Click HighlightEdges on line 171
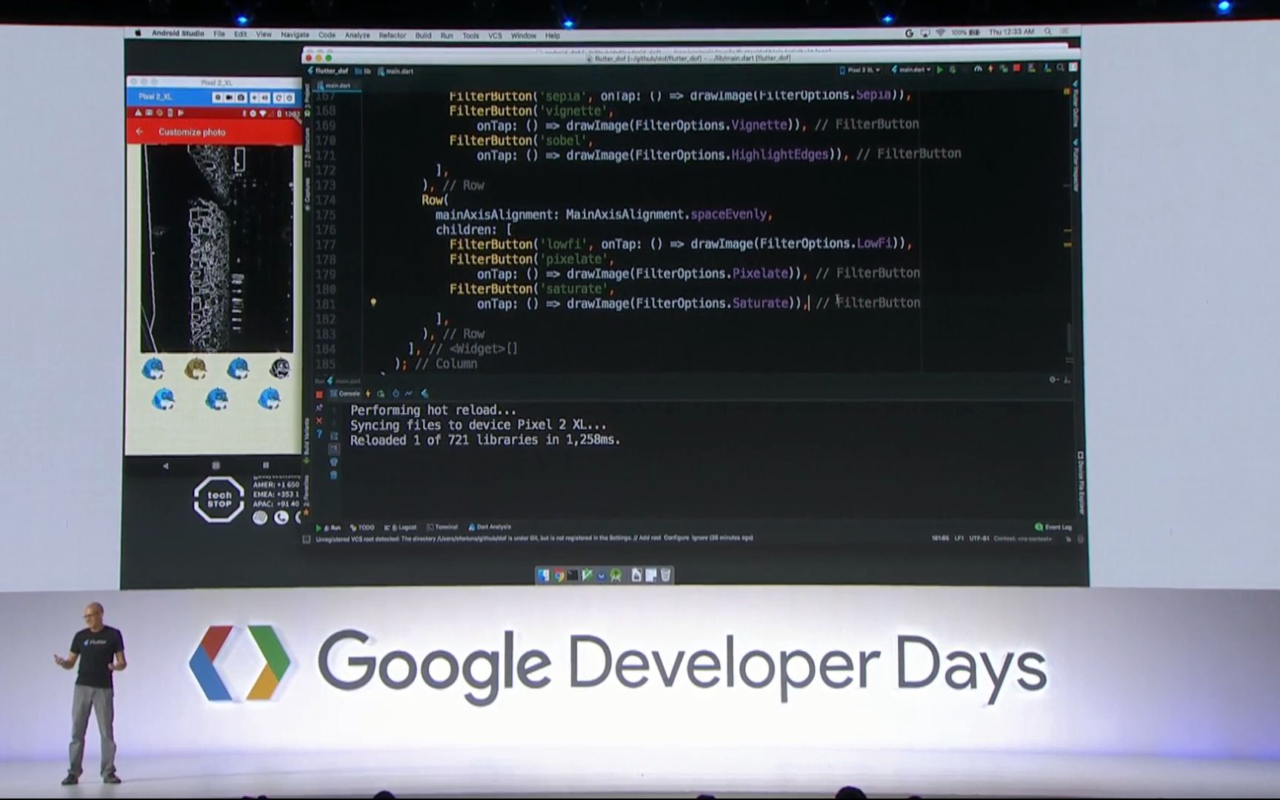This screenshot has height=800, width=1280. (x=780, y=154)
